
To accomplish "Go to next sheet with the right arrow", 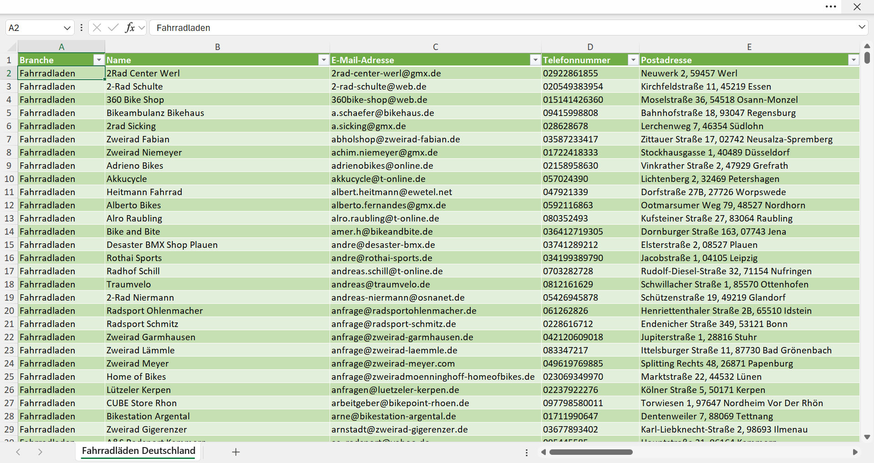I will point(40,452).
